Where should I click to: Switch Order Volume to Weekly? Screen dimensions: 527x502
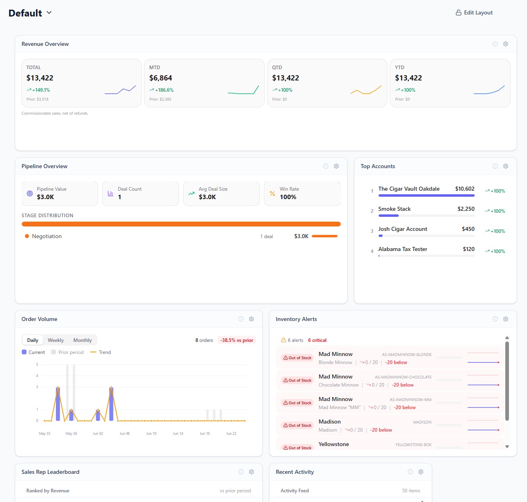[56, 340]
